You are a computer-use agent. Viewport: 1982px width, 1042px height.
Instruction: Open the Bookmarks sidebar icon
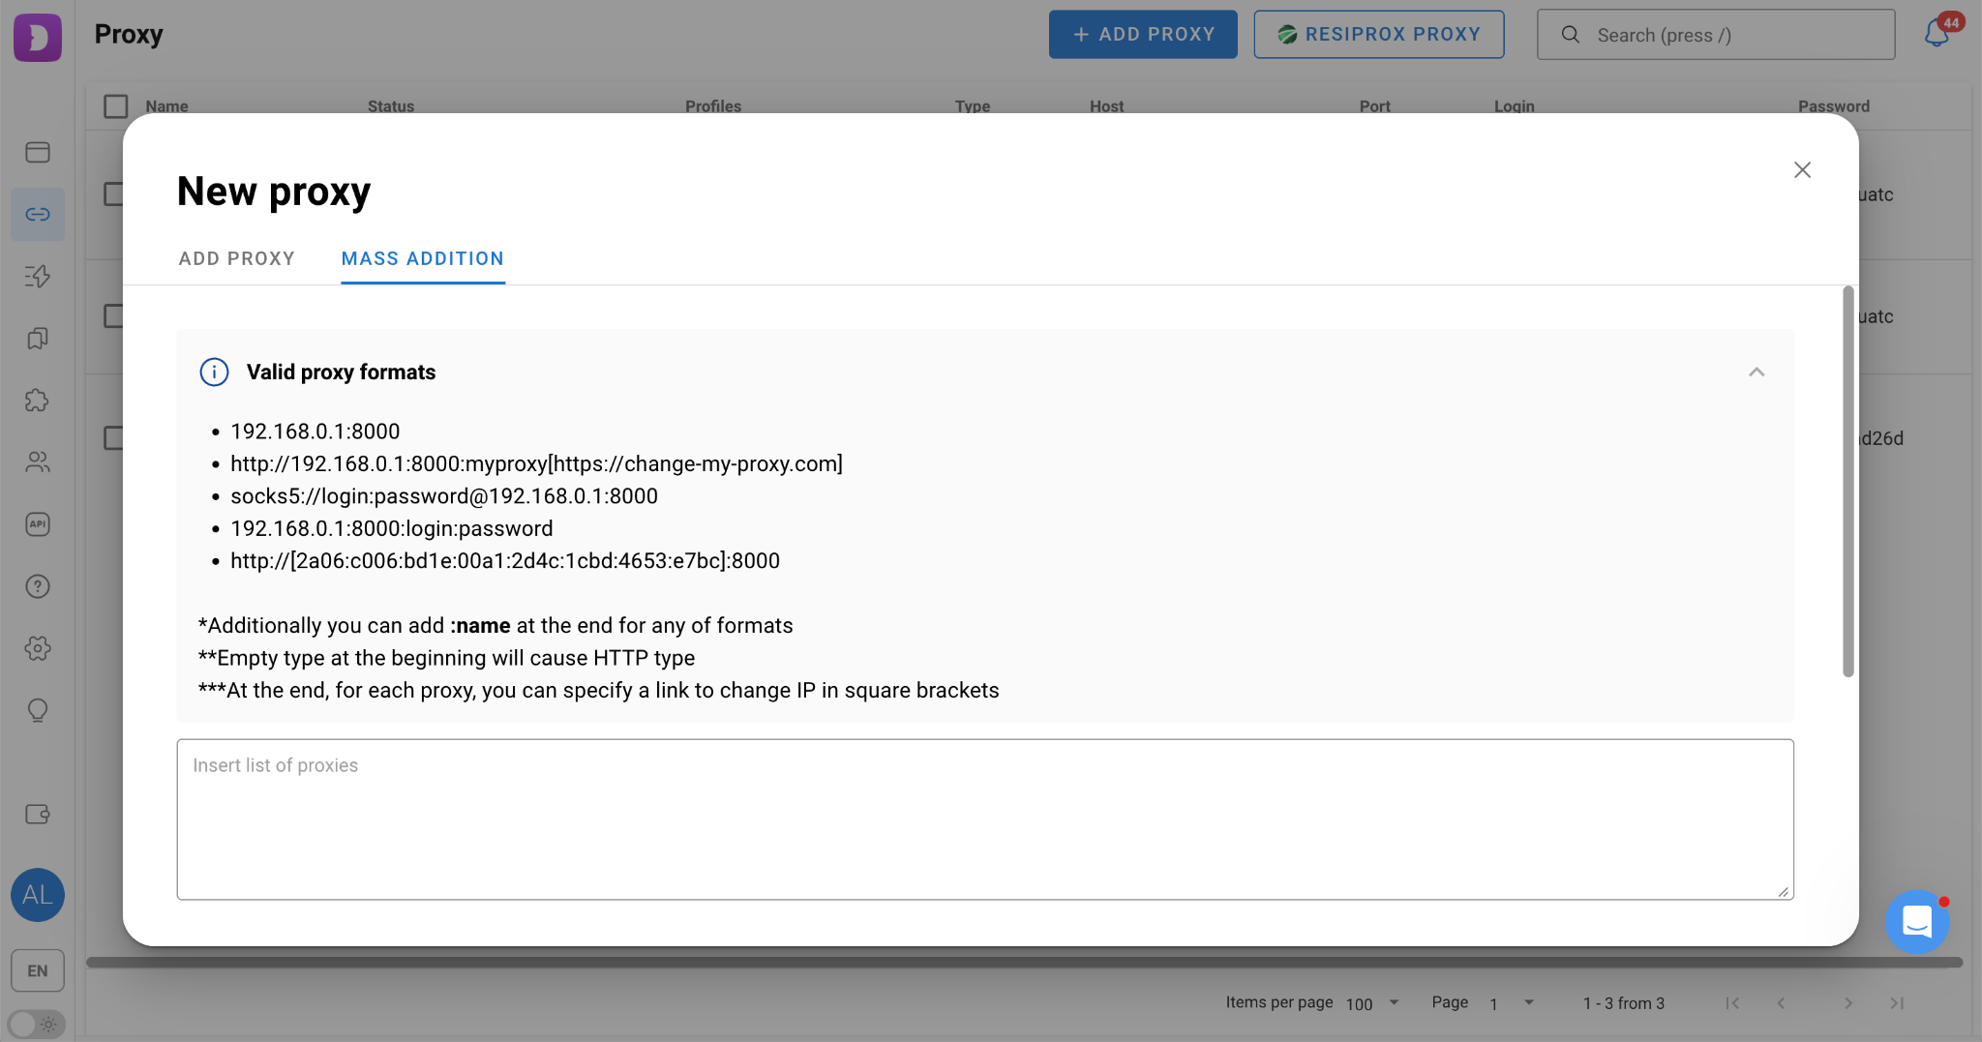pyautogui.click(x=38, y=338)
